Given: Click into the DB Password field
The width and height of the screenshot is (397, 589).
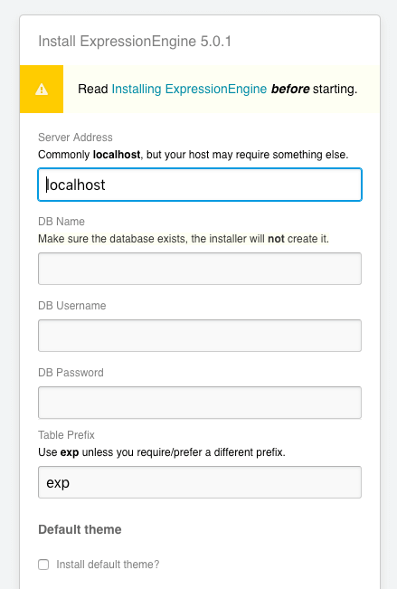Looking at the screenshot, I should pos(200,403).
